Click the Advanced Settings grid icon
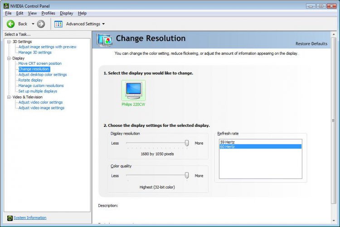Screen dimensions: 340x227 [58, 24]
